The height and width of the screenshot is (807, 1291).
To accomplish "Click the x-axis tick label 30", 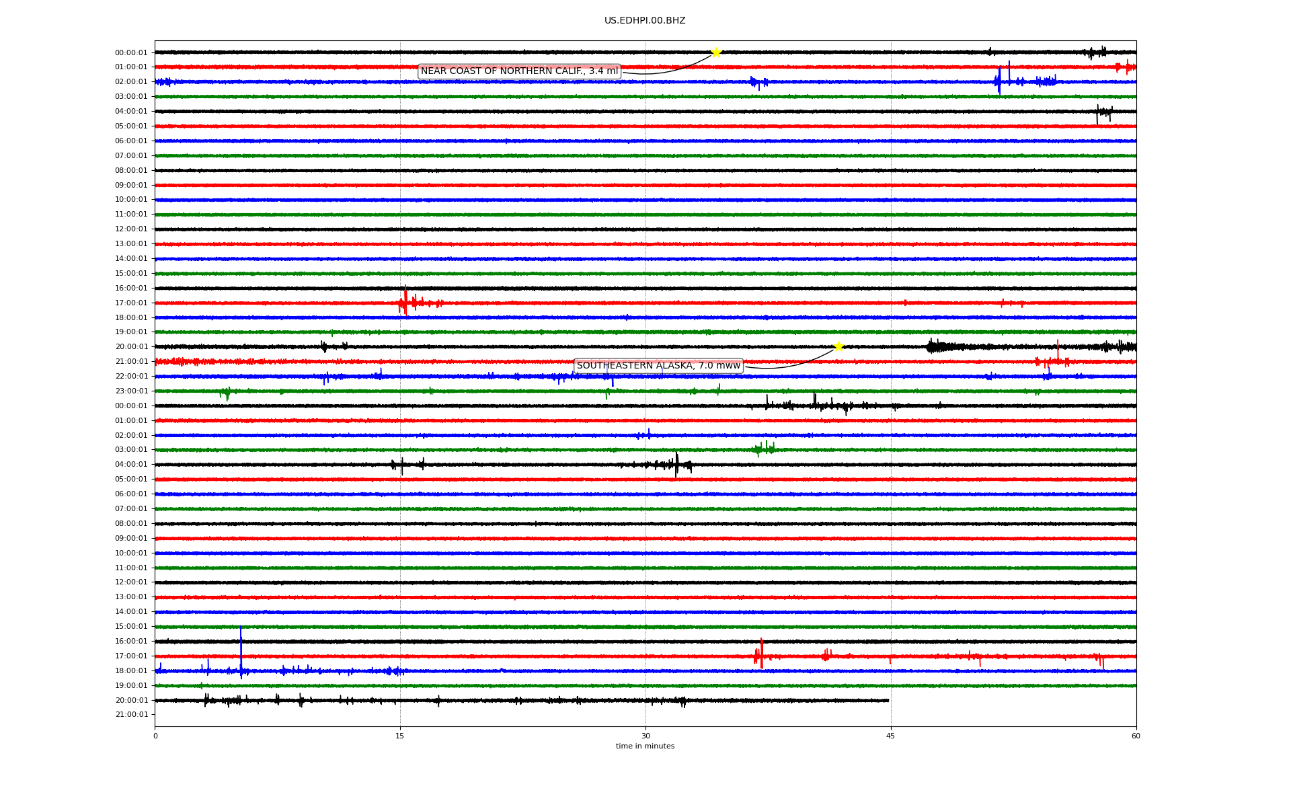I will 645,736.
